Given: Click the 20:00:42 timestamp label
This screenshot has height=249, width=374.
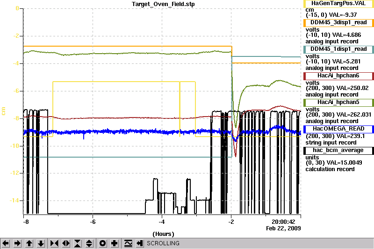Looking at the screenshot, I should 283,222.
